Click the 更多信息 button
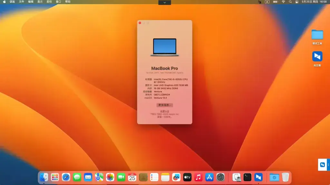 (x=165, y=105)
